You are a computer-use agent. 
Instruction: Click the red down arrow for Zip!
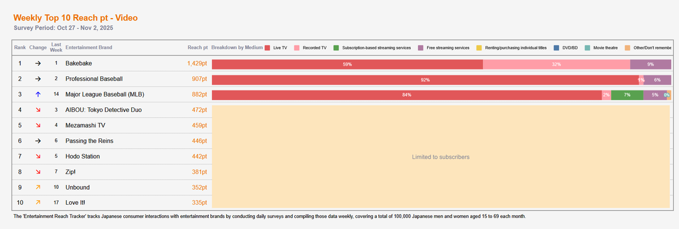[x=38, y=171]
